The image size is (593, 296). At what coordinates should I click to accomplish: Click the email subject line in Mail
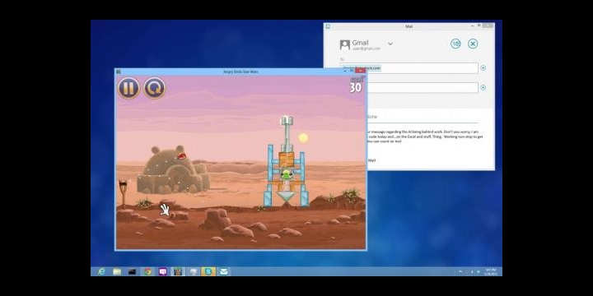423,117
